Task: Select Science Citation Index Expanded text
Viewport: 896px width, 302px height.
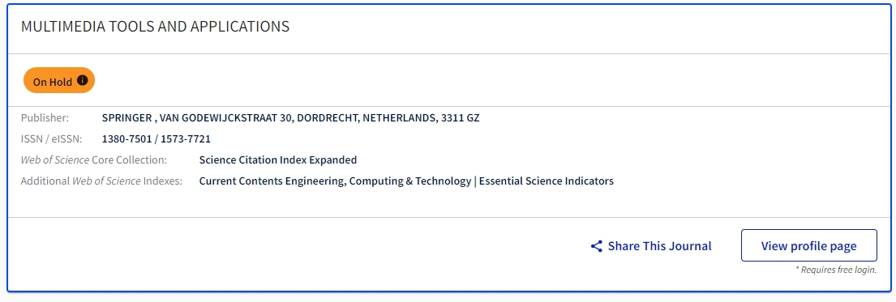Action: [x=277, y=160]
